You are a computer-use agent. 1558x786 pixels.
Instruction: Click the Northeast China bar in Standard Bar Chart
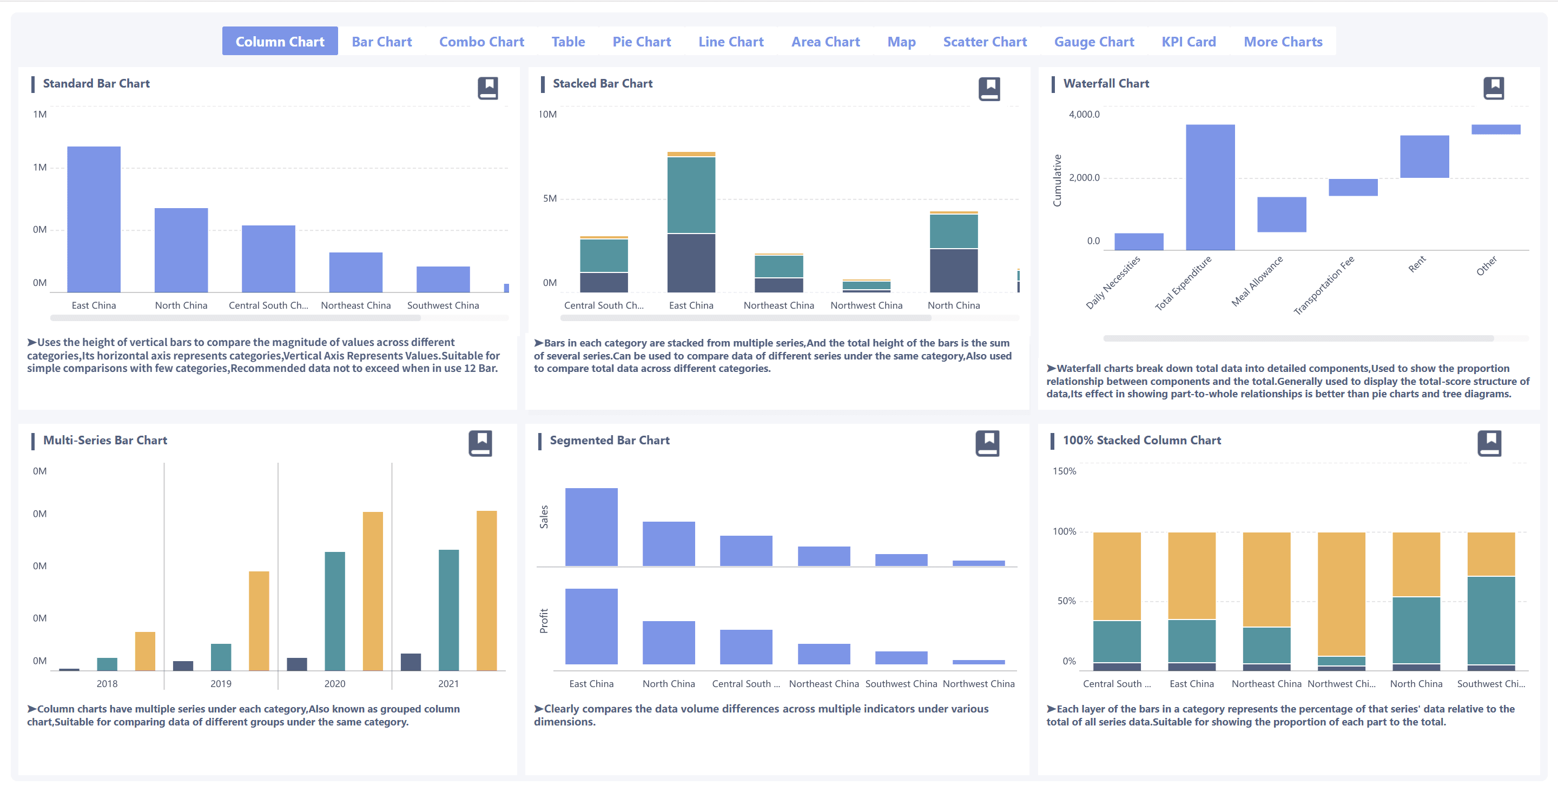[355, 272]
